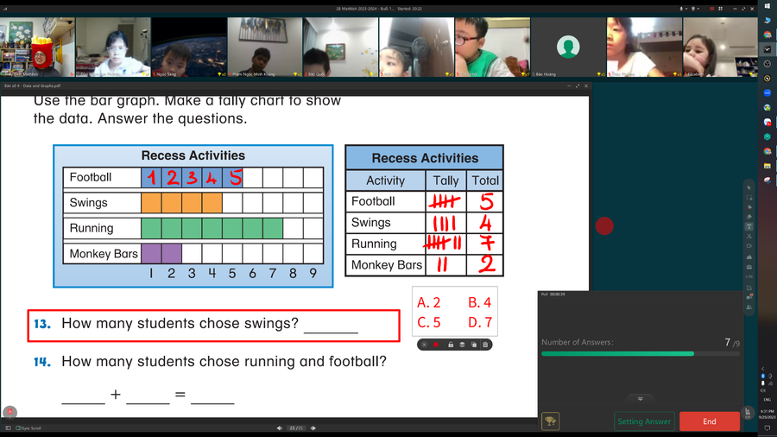Go to the previous PDF page

point(279,427)
